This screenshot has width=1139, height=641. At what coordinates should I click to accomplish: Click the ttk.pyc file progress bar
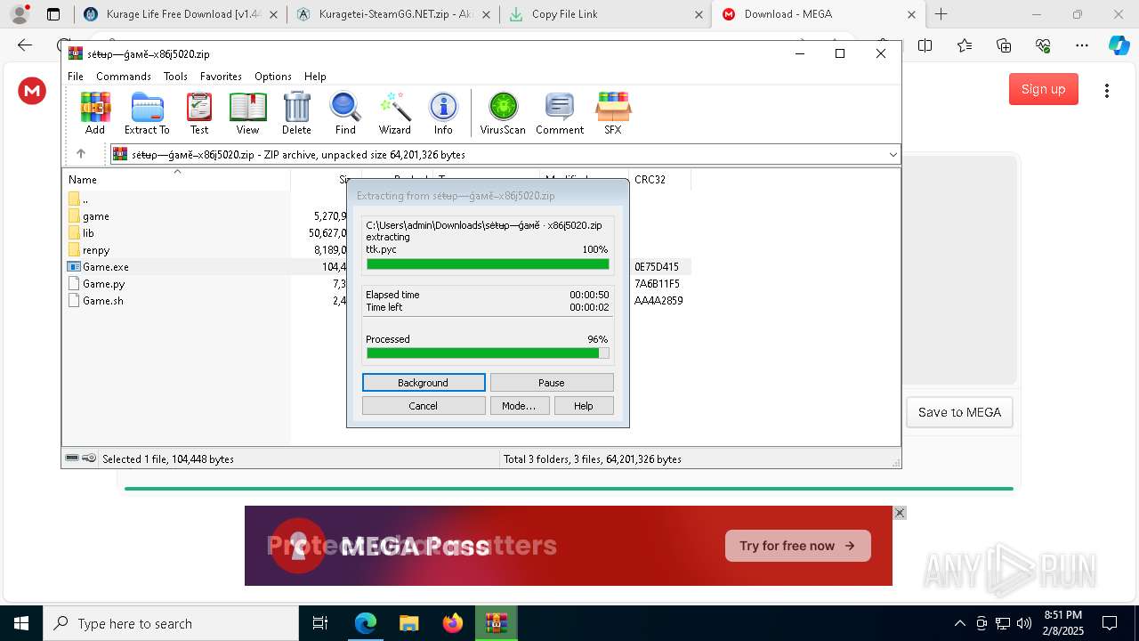click(488, 264)
